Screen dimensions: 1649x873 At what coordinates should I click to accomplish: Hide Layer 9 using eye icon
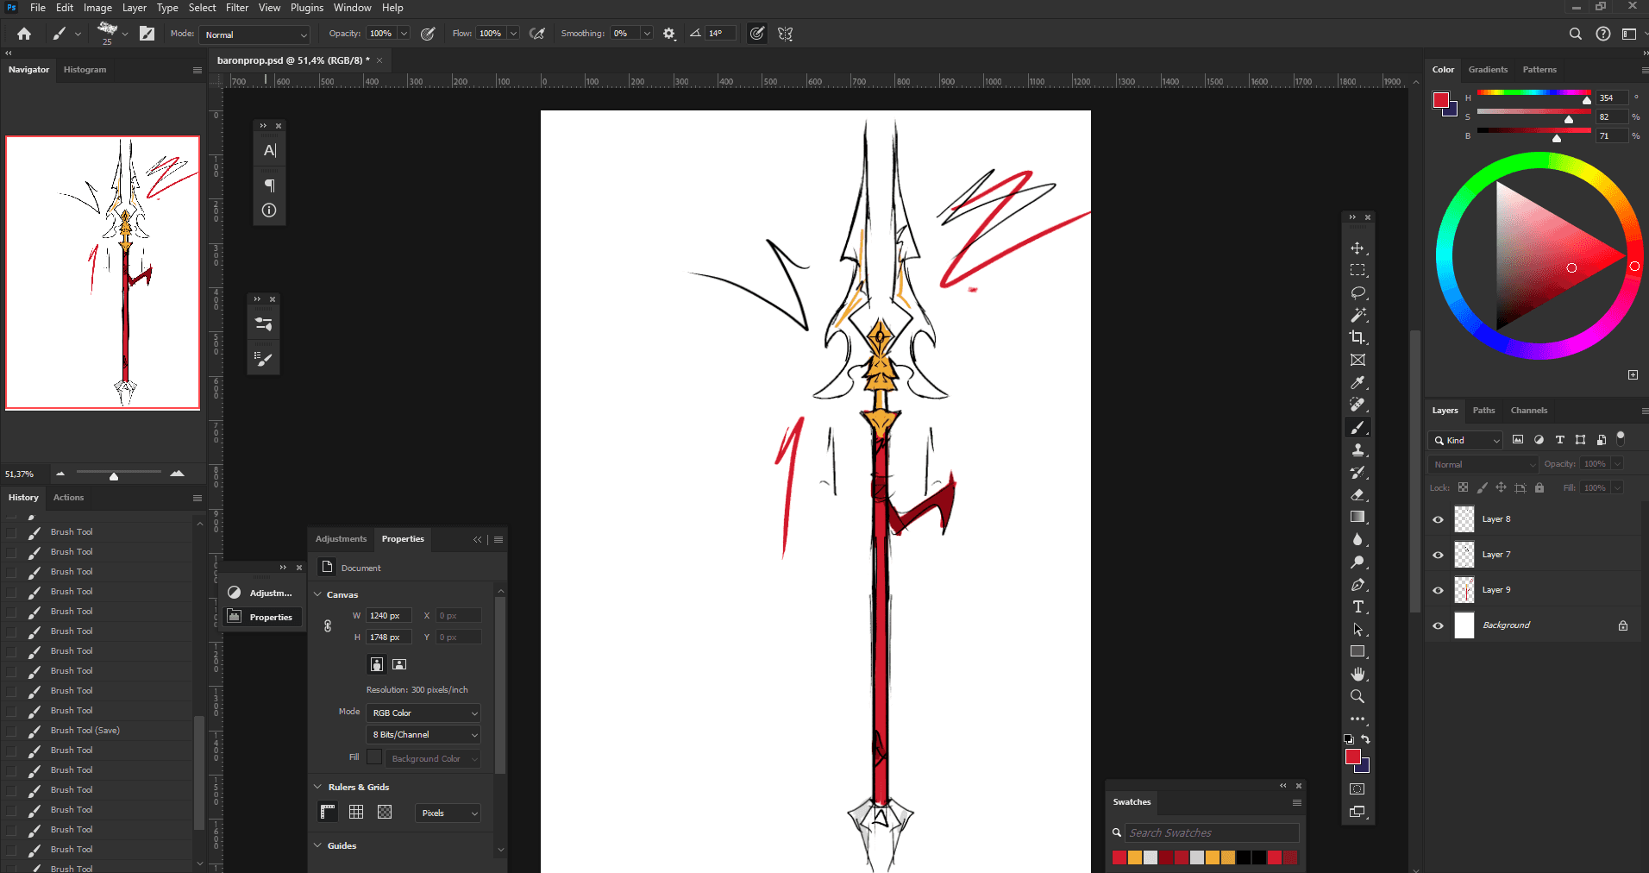[1438, 590]
